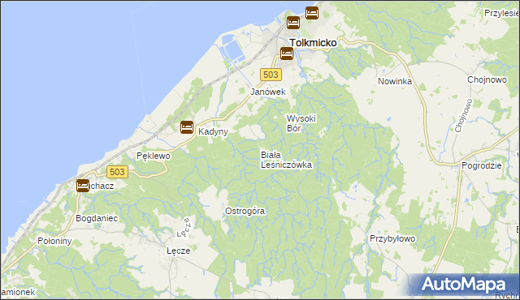Select the Tolkmicko town label
Screen dimensions: 520x300
[x=313, y=43]
